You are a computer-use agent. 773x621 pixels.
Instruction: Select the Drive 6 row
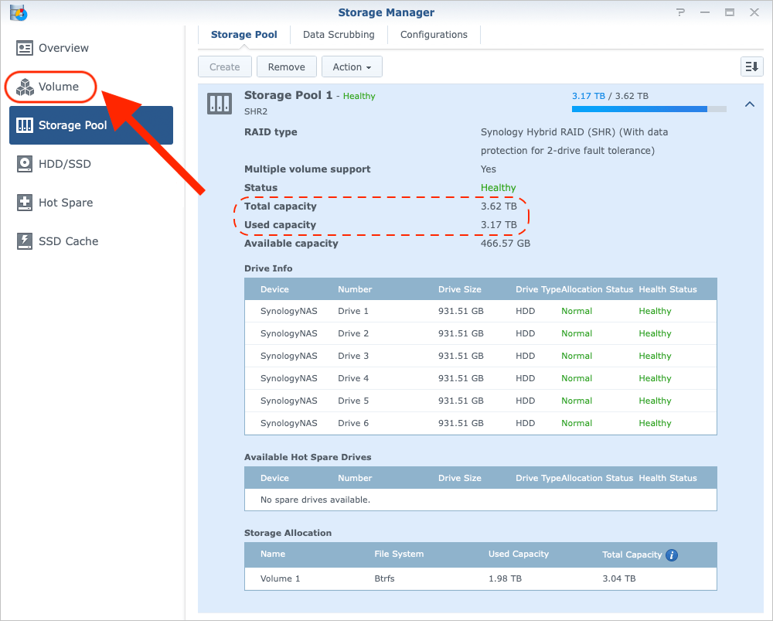point(481,423)
